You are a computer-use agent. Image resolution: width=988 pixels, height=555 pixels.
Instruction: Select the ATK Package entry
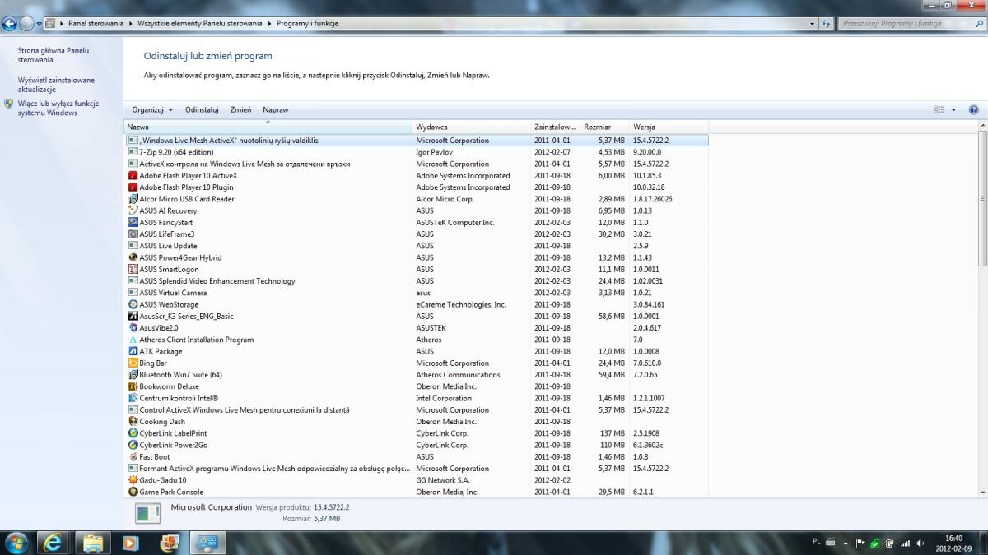417,351
